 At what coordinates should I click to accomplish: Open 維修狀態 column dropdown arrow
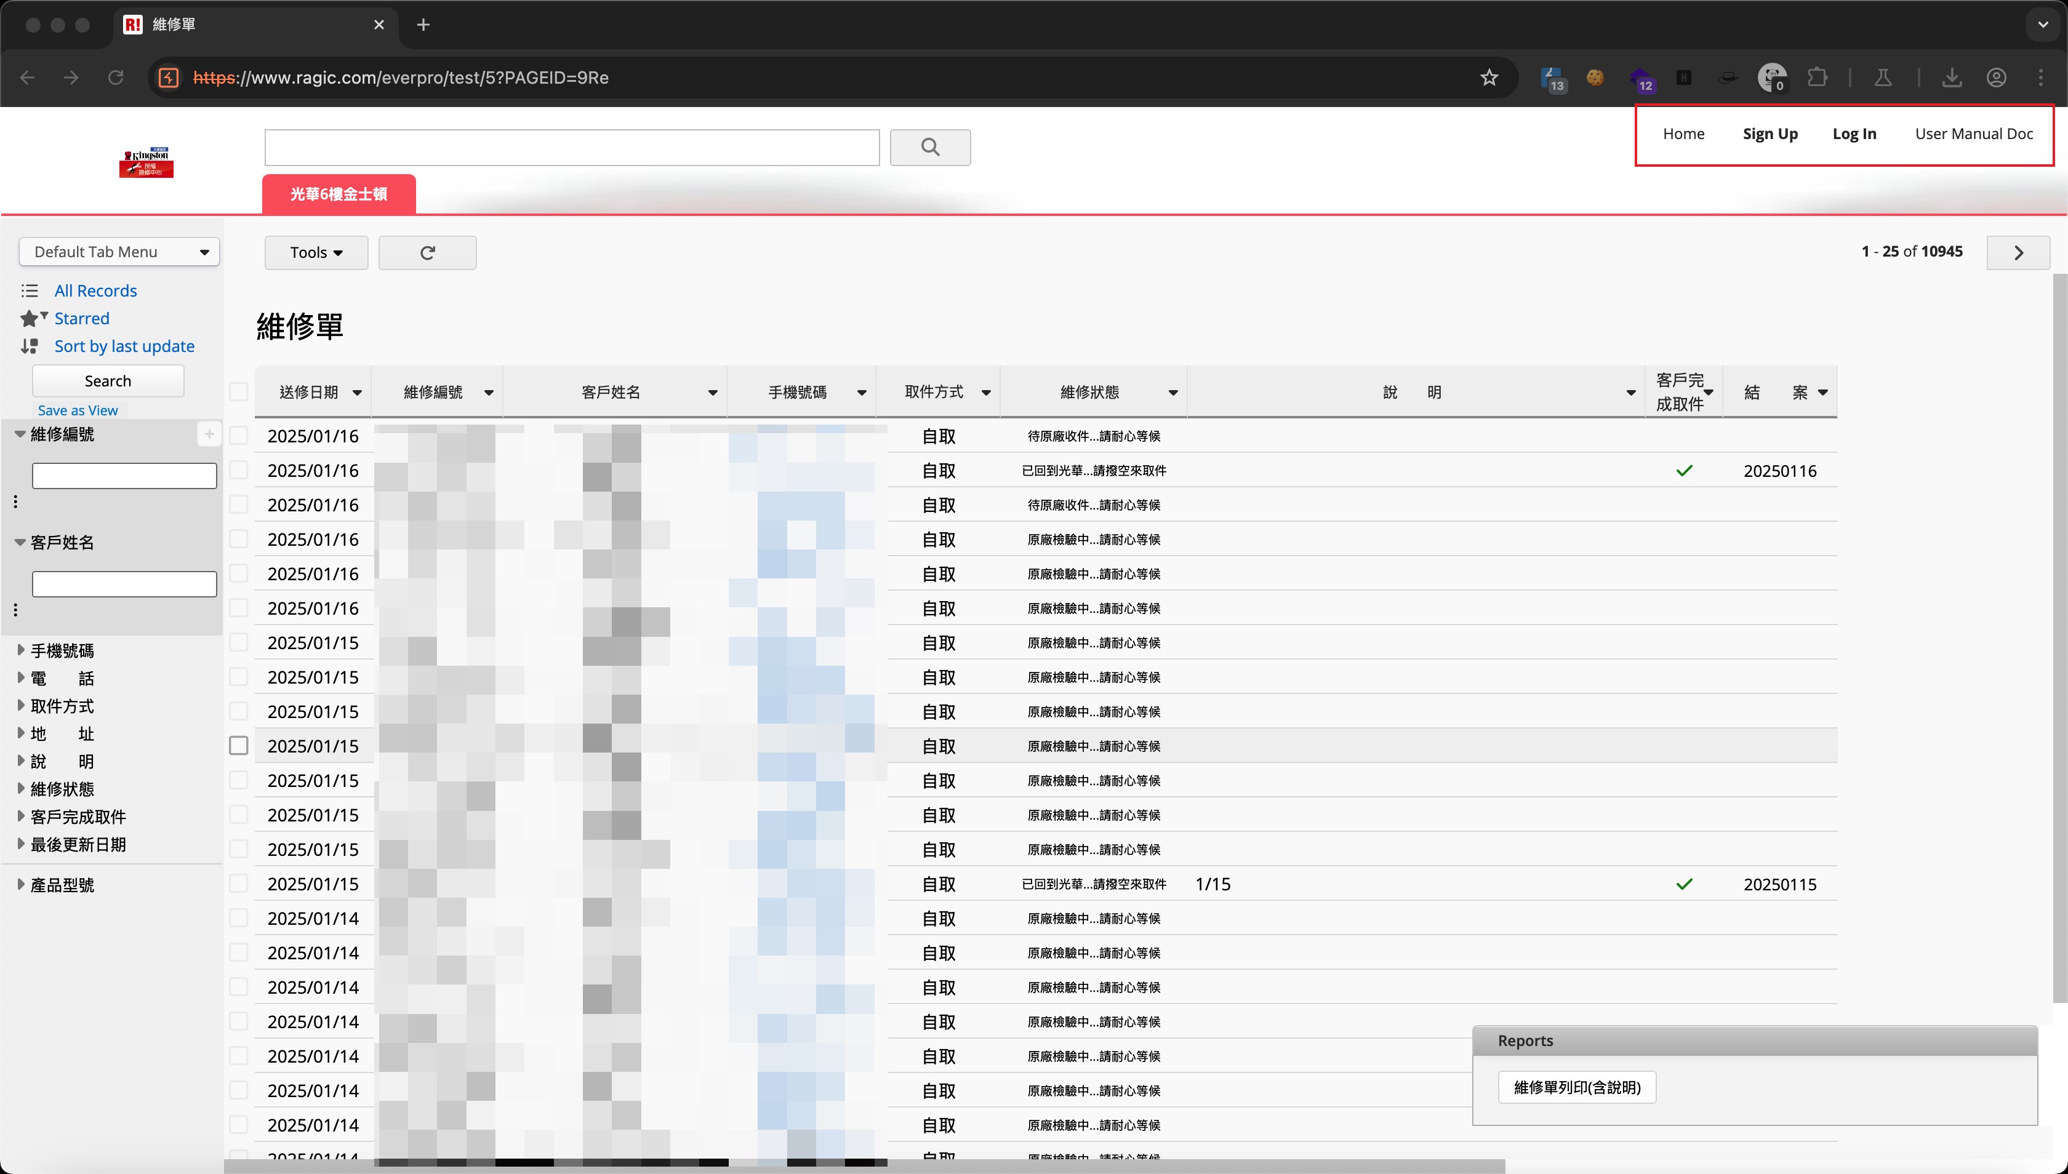[x=1174, y=393]
